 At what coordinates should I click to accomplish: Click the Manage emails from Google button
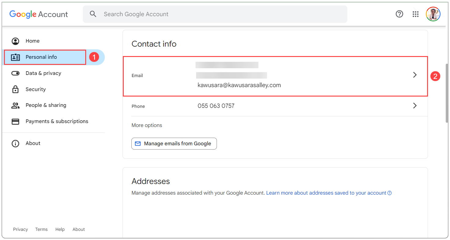[174, 144]
